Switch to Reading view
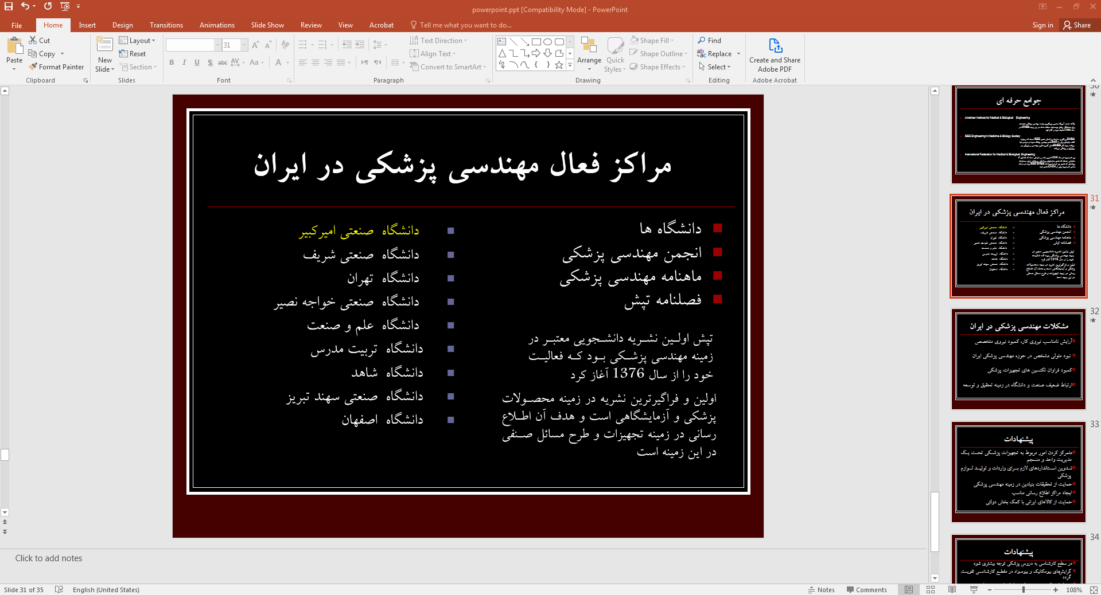 tap(952, 589)
